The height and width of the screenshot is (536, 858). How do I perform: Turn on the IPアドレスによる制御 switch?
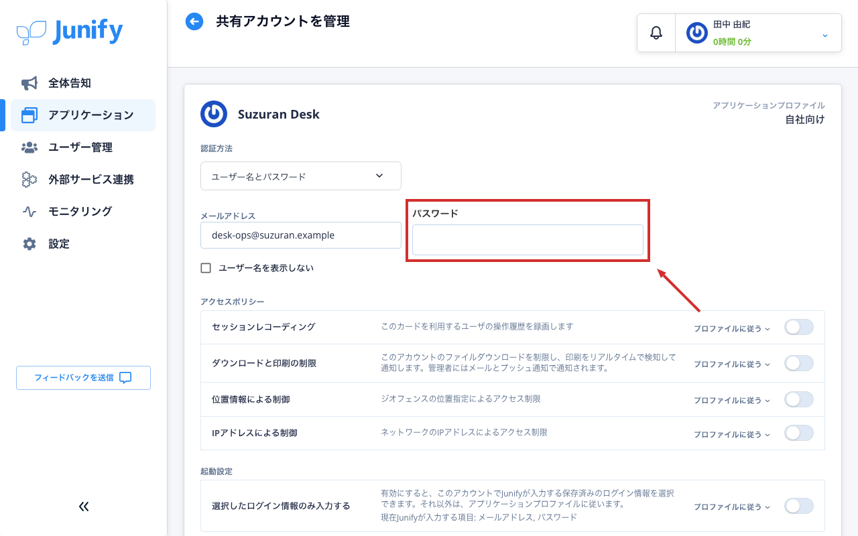799,433
